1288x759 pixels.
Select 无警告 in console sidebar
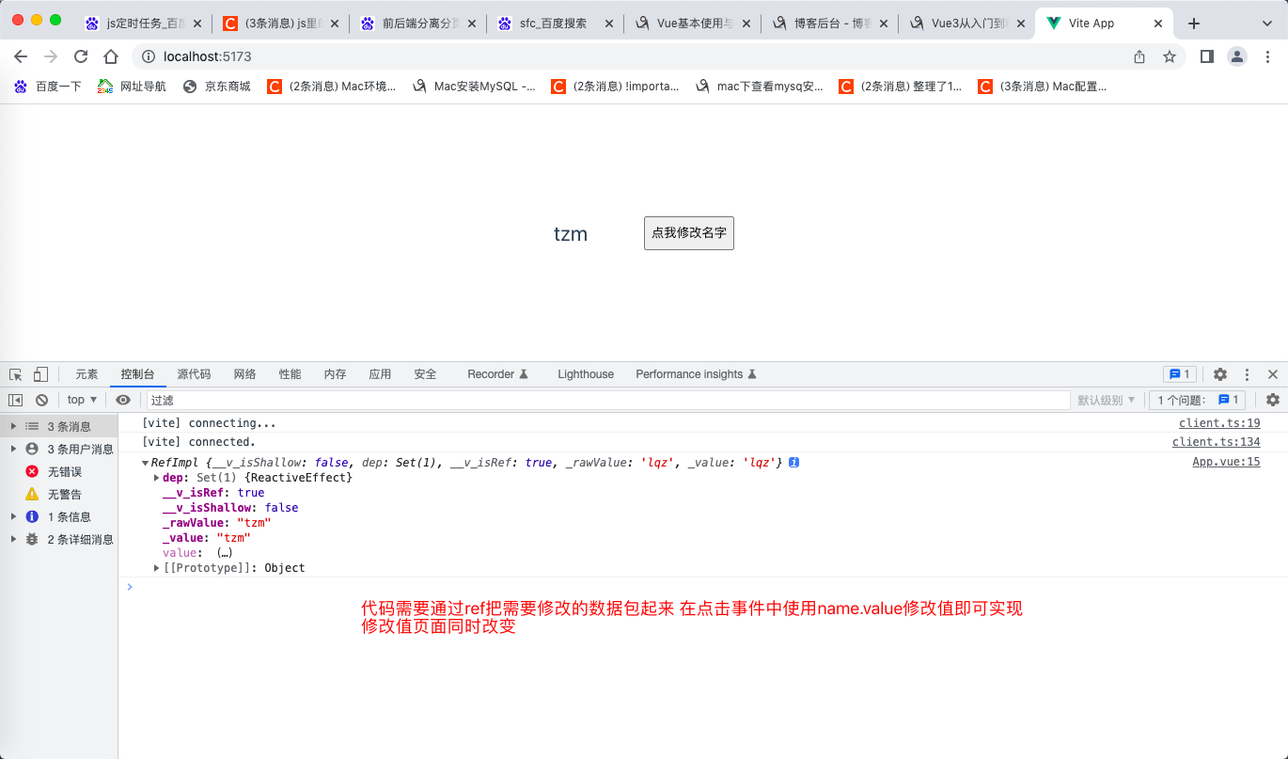58,494
